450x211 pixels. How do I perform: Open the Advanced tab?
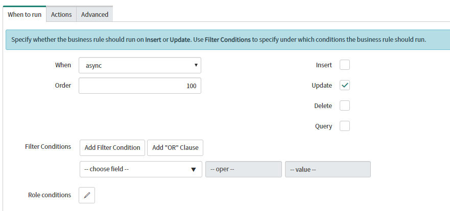(x=94, y=14)
